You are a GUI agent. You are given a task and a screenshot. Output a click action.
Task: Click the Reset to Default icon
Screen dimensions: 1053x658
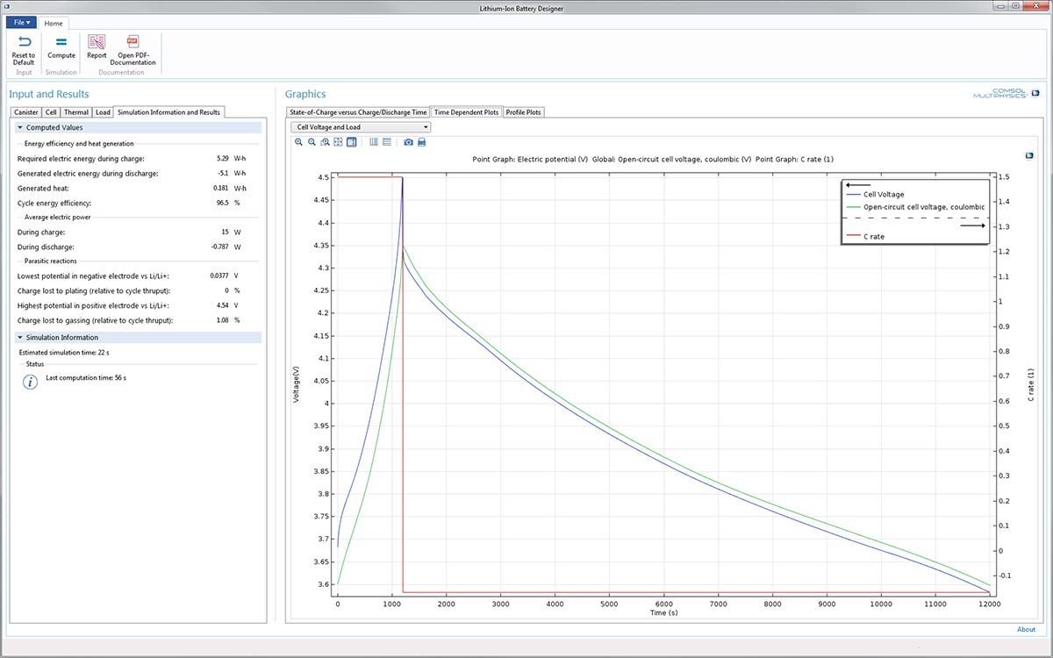(24, 42)
